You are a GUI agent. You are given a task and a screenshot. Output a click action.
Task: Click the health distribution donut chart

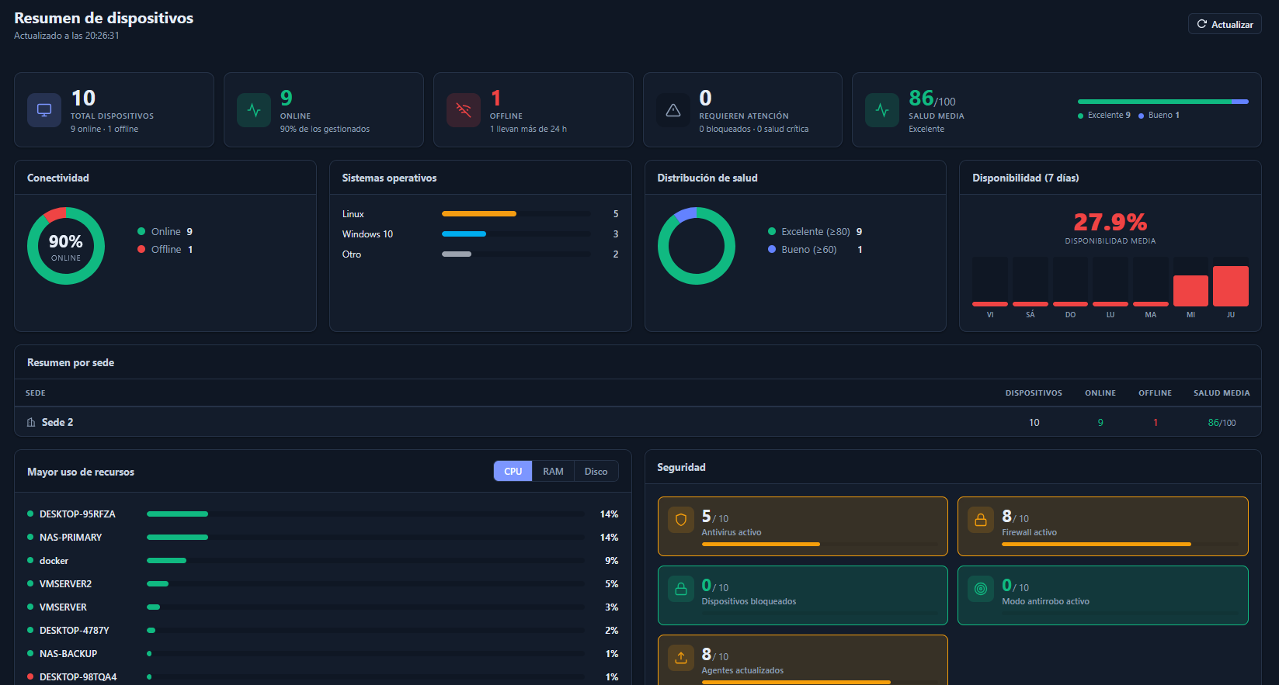(x=697, y=246)
